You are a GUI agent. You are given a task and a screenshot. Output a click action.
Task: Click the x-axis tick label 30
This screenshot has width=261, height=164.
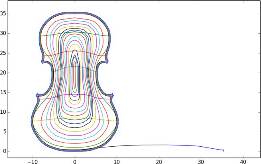[x=201, y=161]
